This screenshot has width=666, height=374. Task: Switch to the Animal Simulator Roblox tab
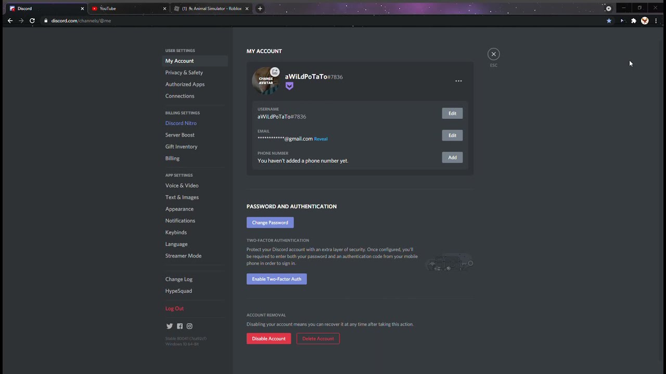(x=212, y=8)
